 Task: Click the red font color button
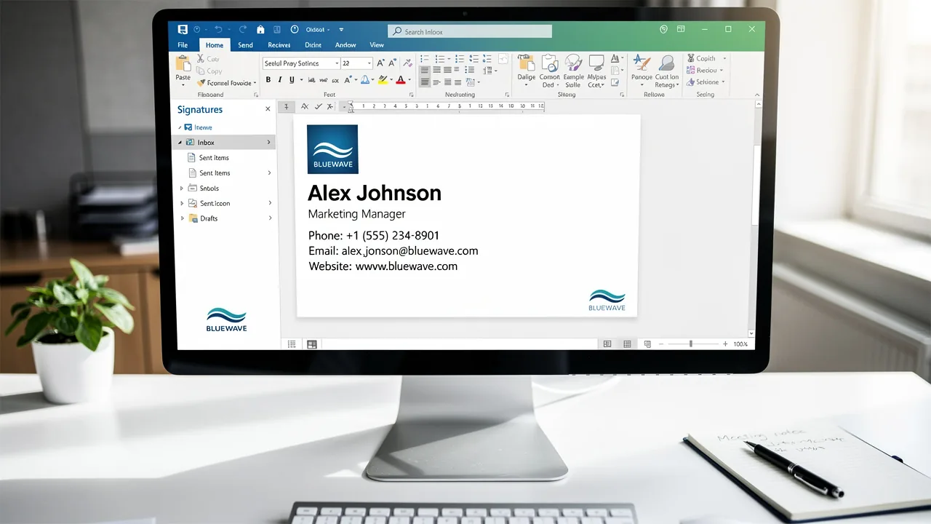400,80
